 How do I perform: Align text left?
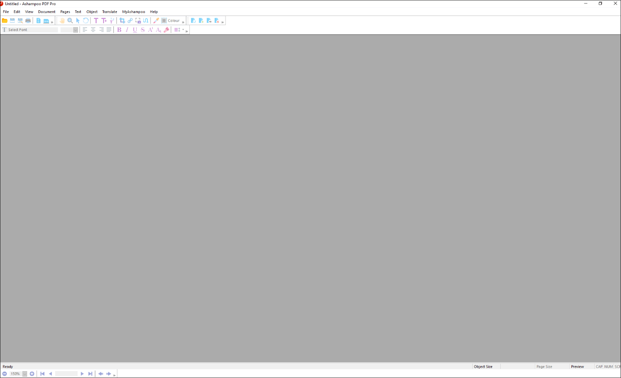click(85, 30)
